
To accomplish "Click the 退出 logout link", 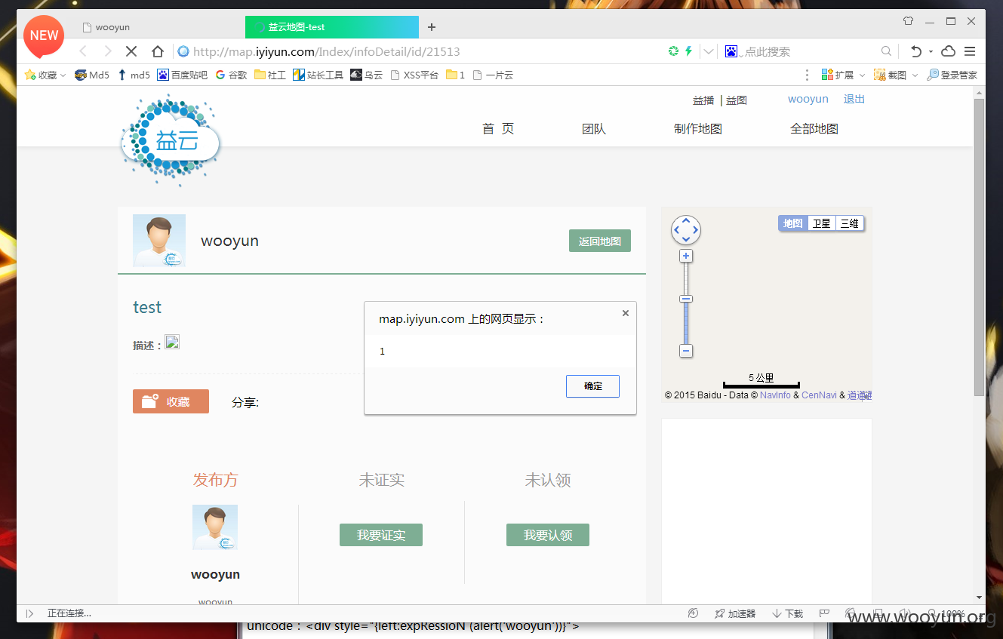I will pos(854,99).
